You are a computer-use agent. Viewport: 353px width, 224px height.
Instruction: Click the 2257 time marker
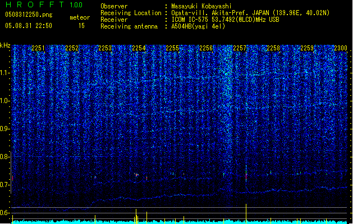point(240,48)
